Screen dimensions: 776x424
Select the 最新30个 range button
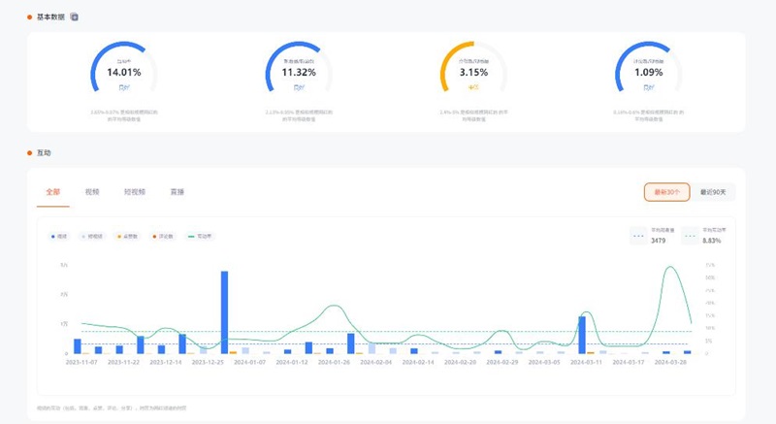(666, 192)
